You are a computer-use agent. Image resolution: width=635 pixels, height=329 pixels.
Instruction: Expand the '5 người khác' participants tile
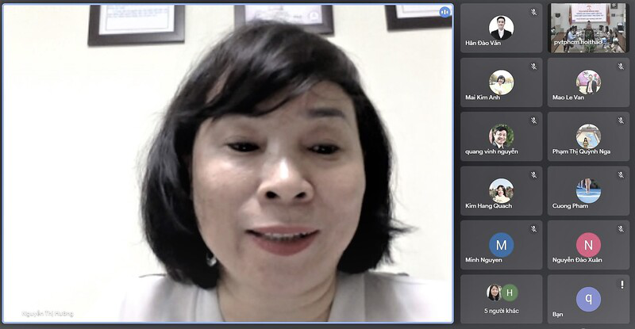coord(501,299)
